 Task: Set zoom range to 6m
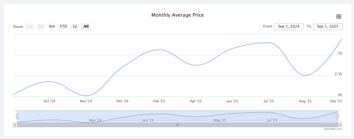tap(52, 26)
